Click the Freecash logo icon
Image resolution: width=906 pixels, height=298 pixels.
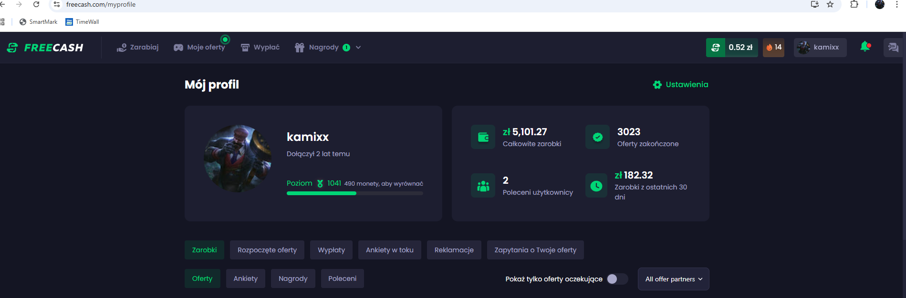[12, 48]
